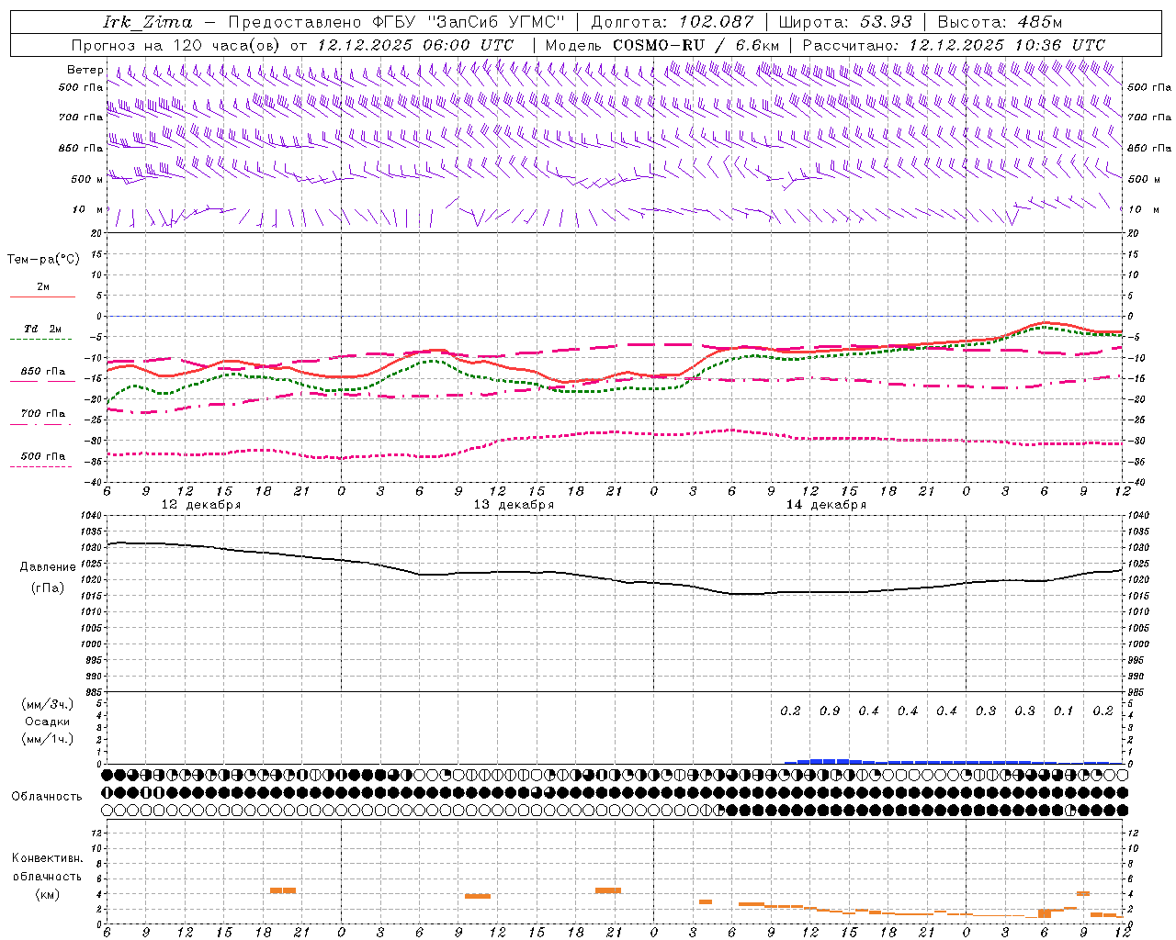
Task: Click the tallest blue precipitation bar
Action: tap(829, 761)
